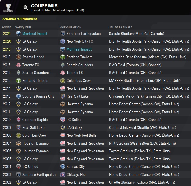191x186 pixels.
Task: Click the 2002 year cell
Action: click(x=7, y=182)
